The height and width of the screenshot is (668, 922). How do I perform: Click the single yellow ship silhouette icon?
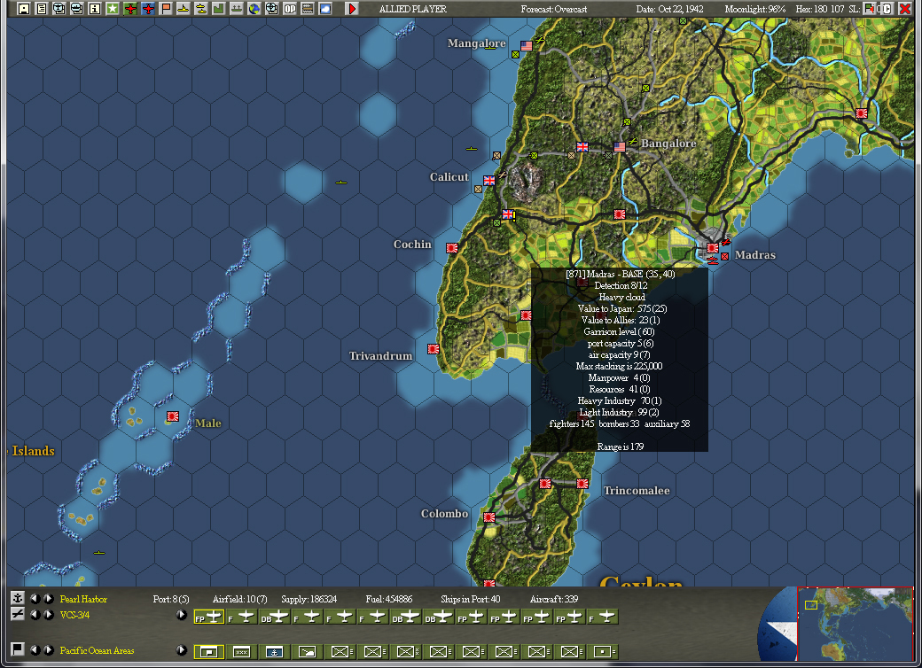tap(184, 8)
